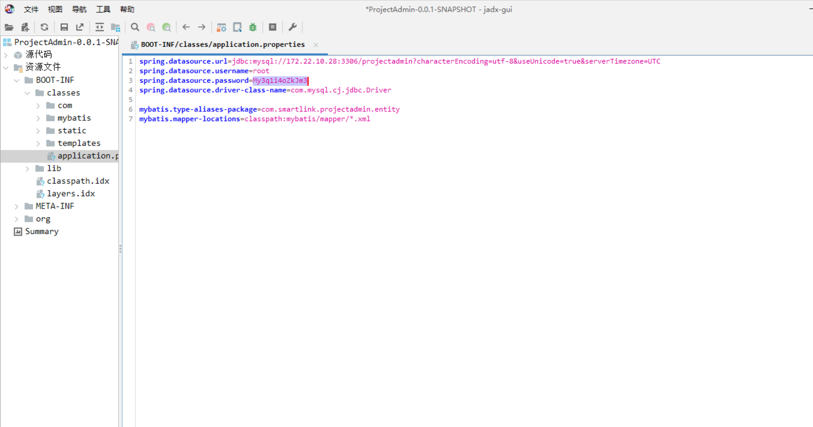
Task: Click the Save all floppy disk icon
Action: click(64, 27)
